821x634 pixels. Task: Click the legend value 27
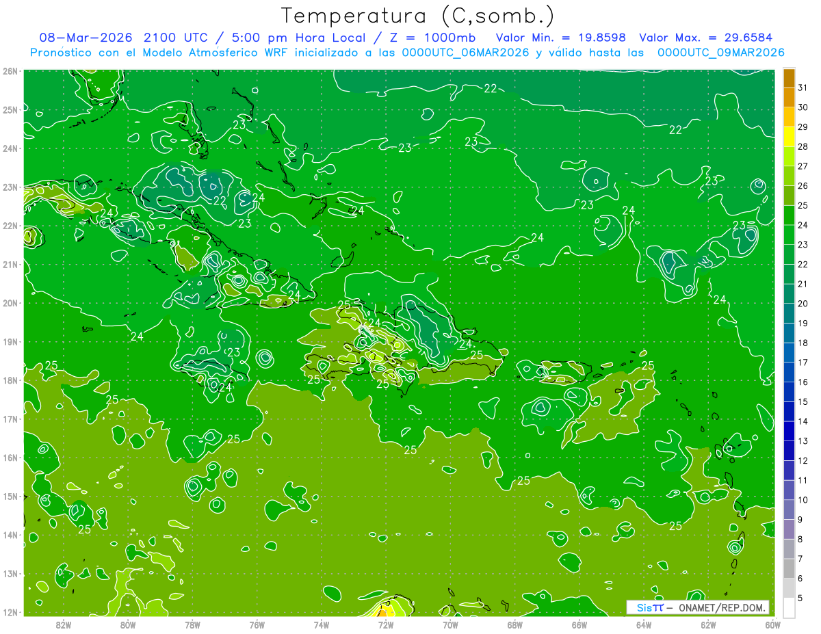[803, 166]
